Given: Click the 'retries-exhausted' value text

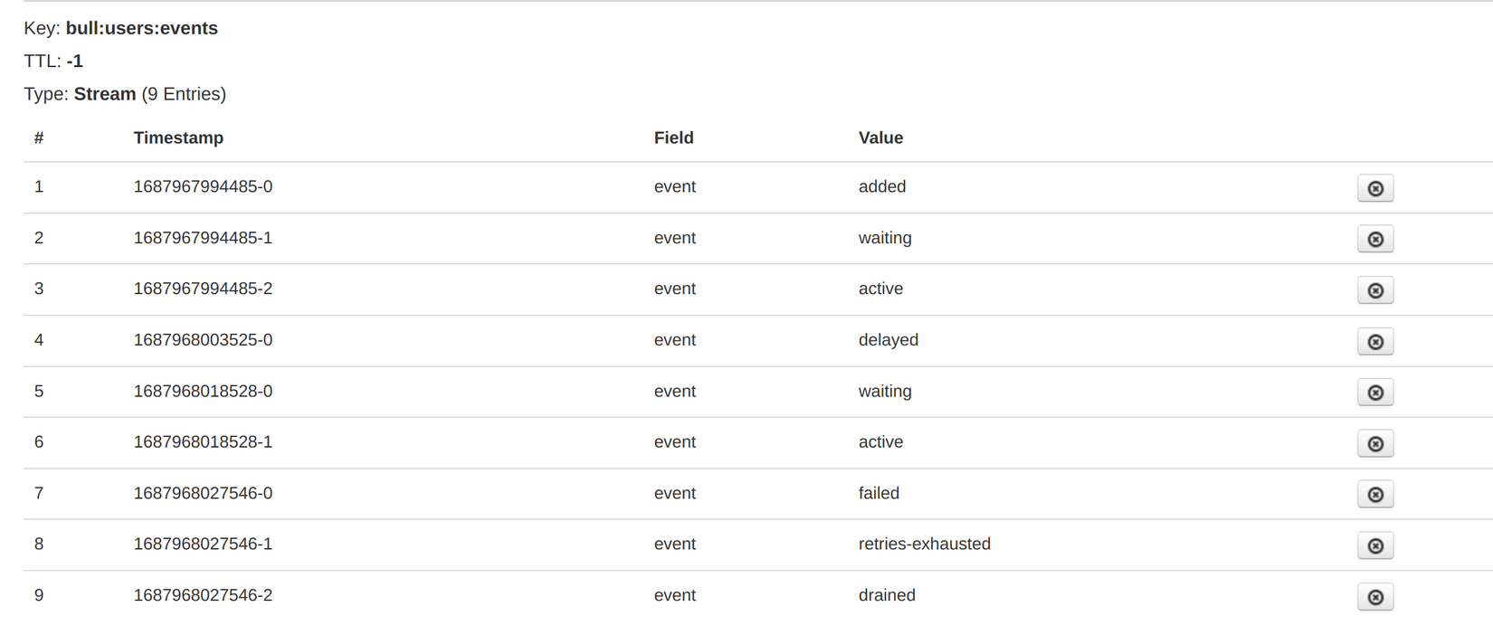Looking at the screenshot, I should (924, 544).
